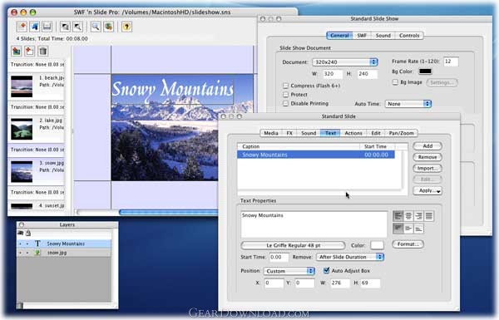Select right text alignment icon

coord(418,216)
